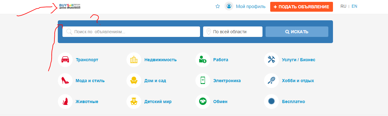388x116 pixels.
Task: Open the Мой профиль menu
Action: pyautogui.click(x=245, y=6)
